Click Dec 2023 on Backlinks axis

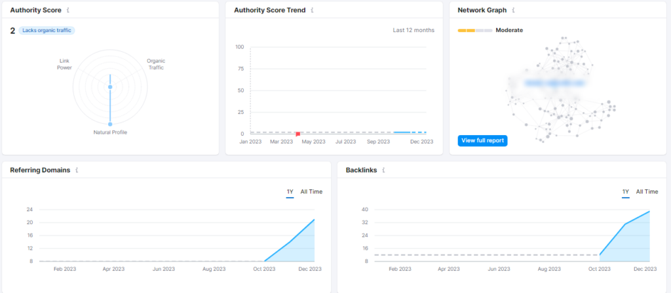point(645,269)
